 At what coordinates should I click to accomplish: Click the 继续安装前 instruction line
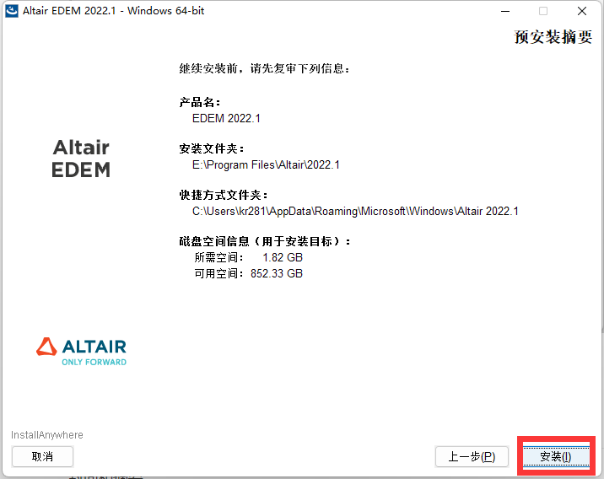tap(264, 68)
